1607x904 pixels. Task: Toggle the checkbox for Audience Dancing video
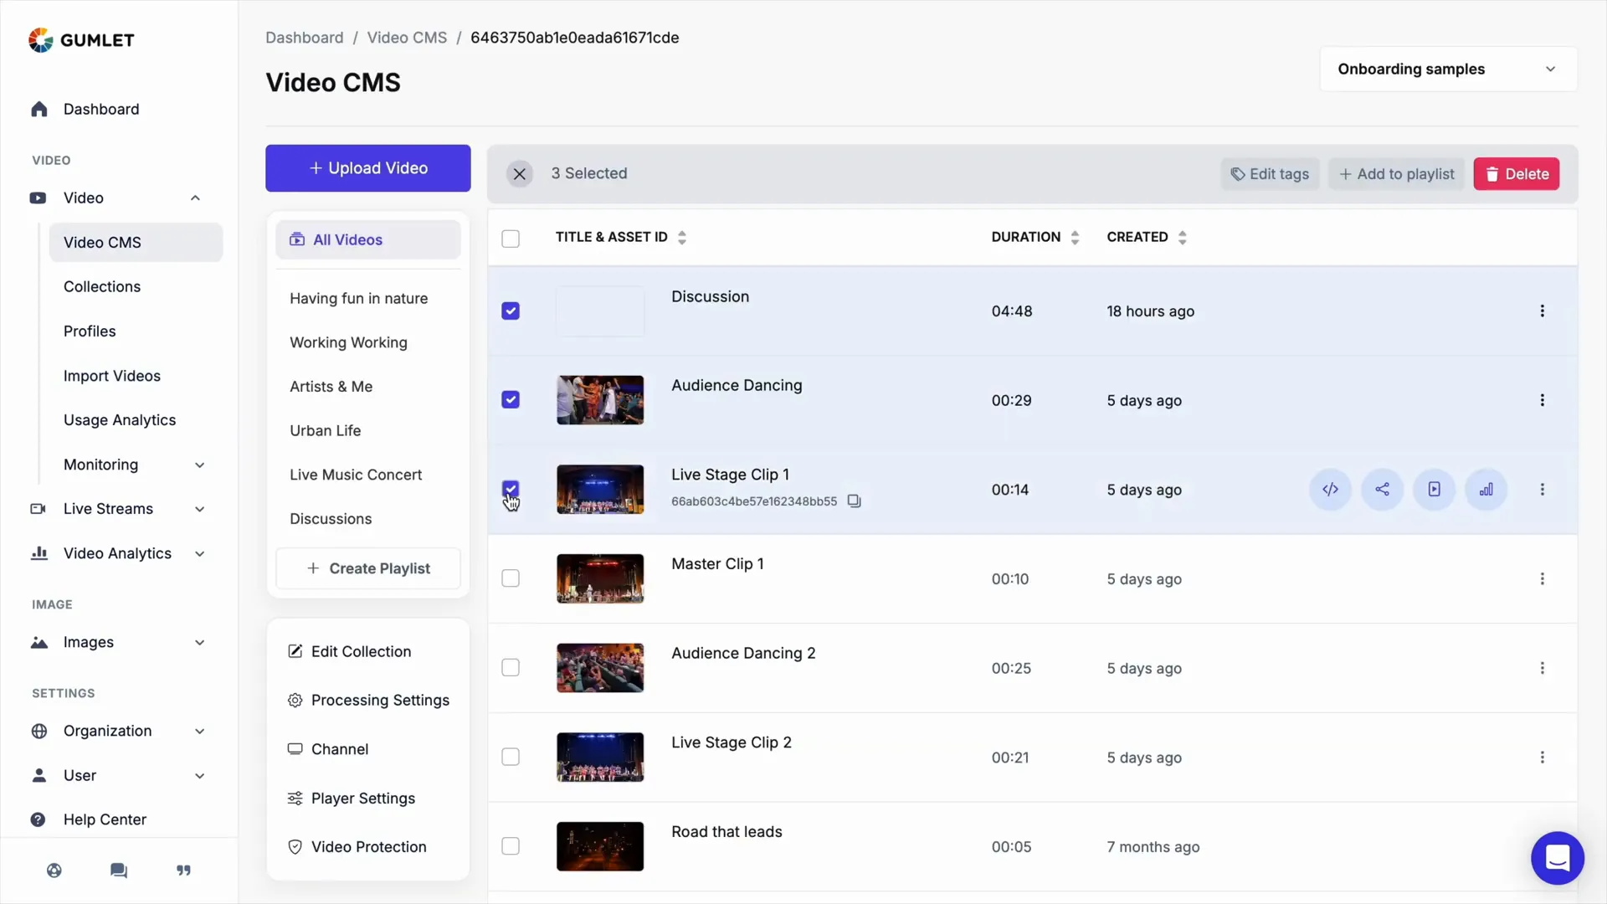510,399
